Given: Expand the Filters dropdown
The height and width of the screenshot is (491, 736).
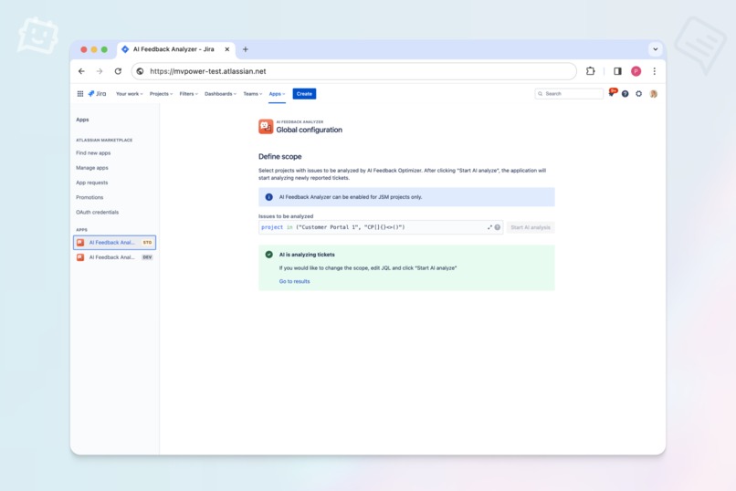Looking at the screenshot, I should coord(189,94).
